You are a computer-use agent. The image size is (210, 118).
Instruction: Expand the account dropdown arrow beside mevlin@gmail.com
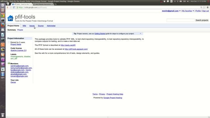coord(180,11)
